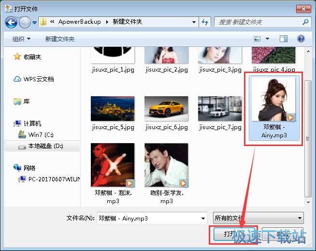Select the jisuxz_pic_7.jpg white car thumbnail
This screenshot has height=251, width=316.
coord(220,108)
